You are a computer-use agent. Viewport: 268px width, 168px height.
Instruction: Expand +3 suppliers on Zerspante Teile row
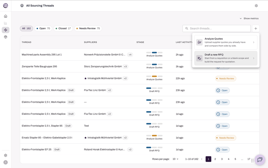tap(125, 66)
